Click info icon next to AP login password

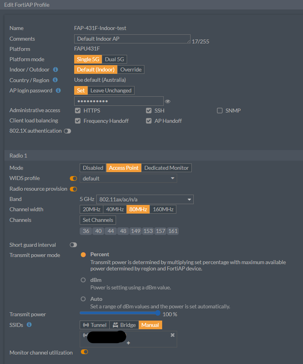point(58,90)
